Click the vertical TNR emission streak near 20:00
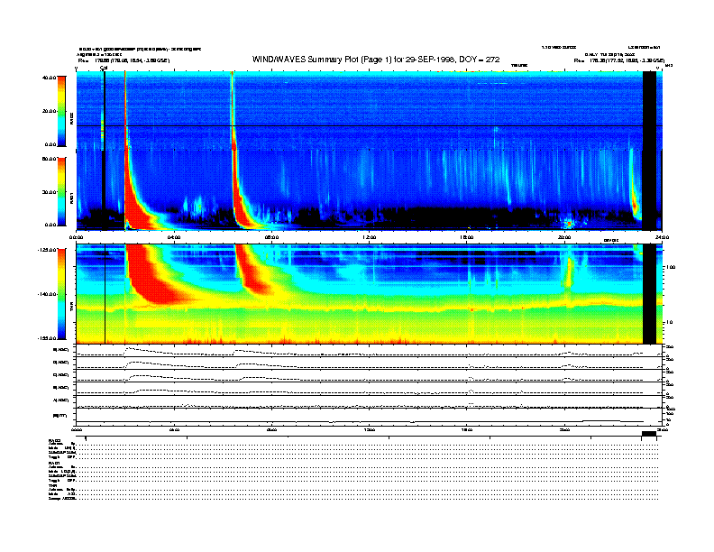Image resolution: width=714 pixels, height=552 pixels. pos(568,273)
